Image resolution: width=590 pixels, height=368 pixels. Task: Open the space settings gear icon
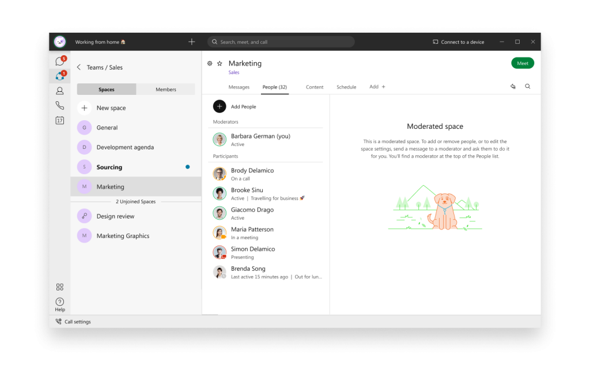(x=210, y=64)
